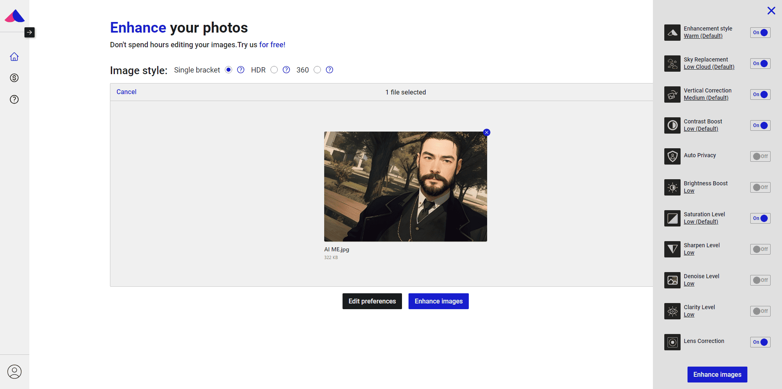Open Sharpen Level Low option
782x389 pixels.
tap(689, 253)
